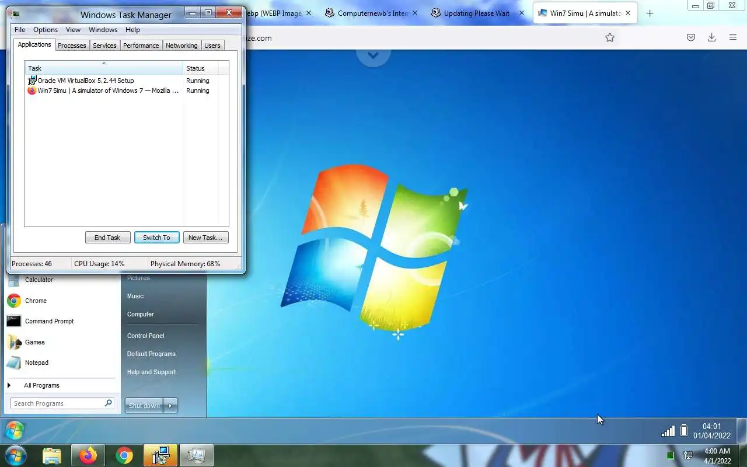Open Help and Support from the Start menu
Viewport: 747px width, 467px height.
tap(151, 372)
